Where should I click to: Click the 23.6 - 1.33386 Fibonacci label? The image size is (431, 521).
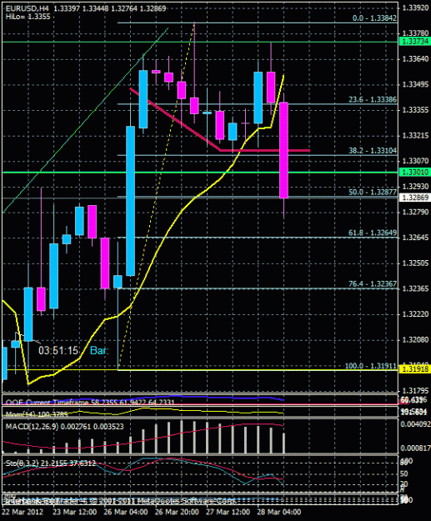click(373, 99)
